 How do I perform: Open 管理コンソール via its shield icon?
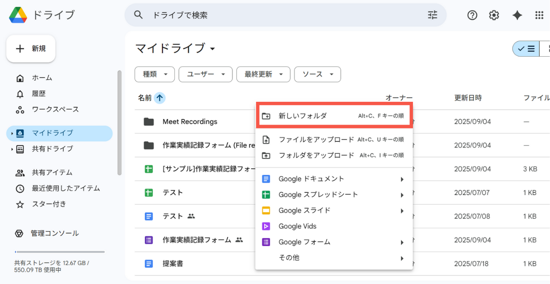[19, 233]
